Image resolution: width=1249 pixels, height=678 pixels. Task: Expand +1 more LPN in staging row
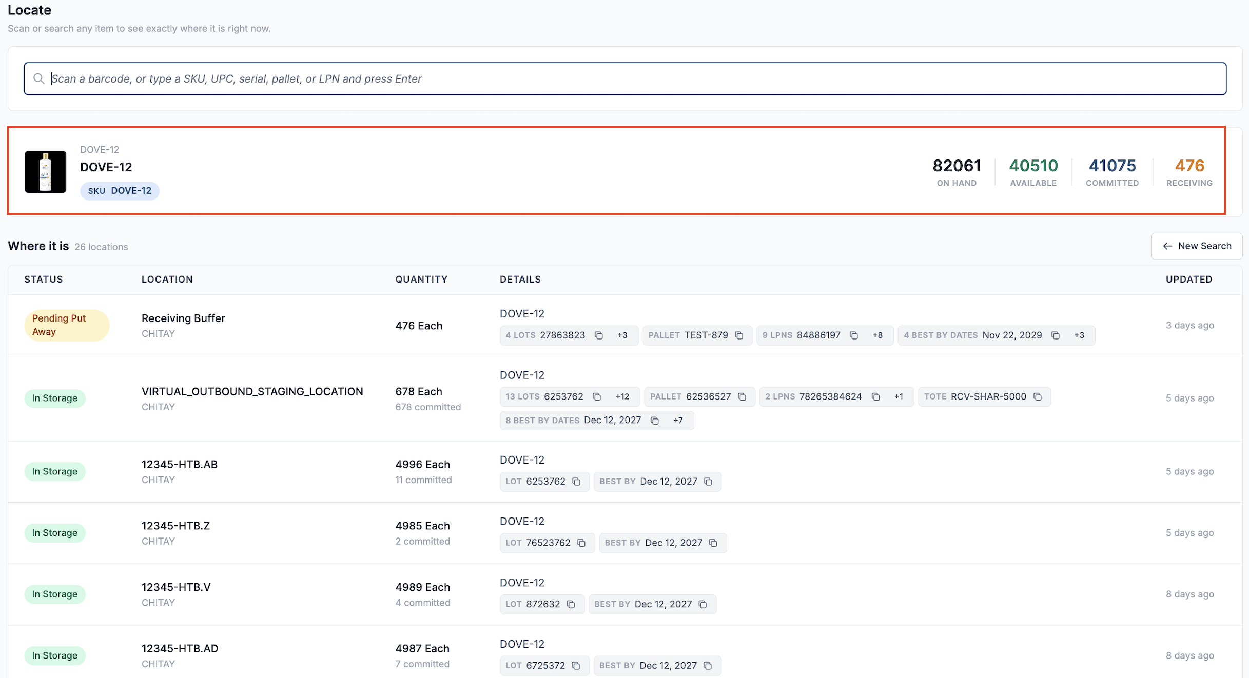pyautogui.click(x=899, y=397)
